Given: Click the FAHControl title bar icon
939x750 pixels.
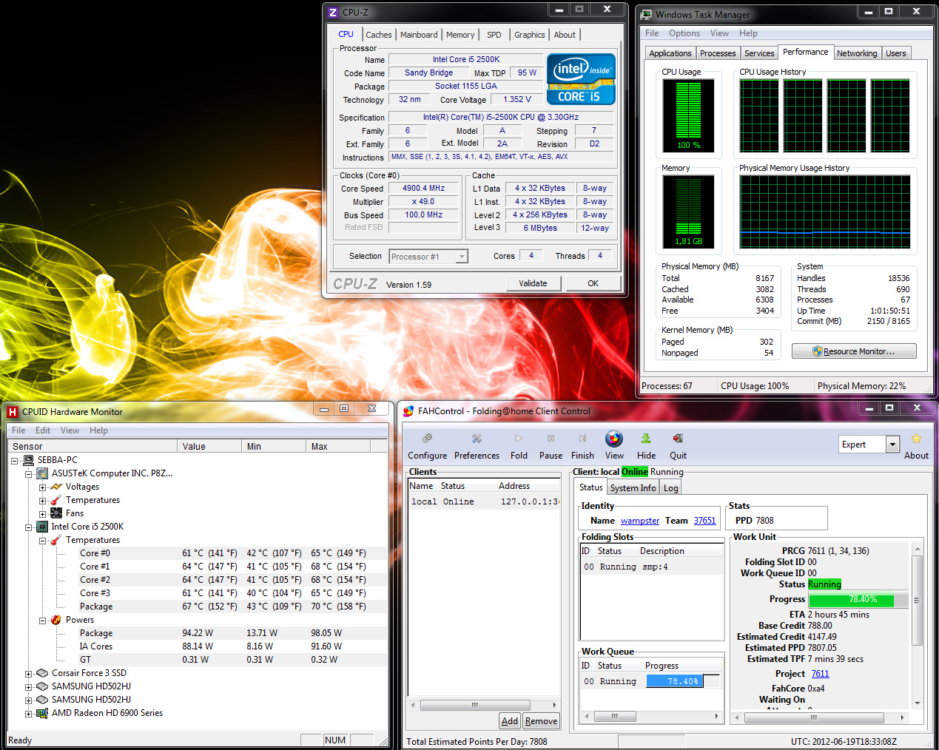Looking at the screenshot, I should pyautogui.click(x=408, y=411).
